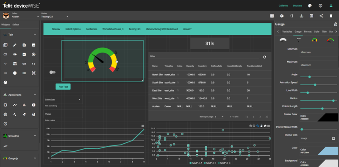Open the user account icon
Image resolution: width=339 pixels, height=167 pixels.
pos(331,6)
